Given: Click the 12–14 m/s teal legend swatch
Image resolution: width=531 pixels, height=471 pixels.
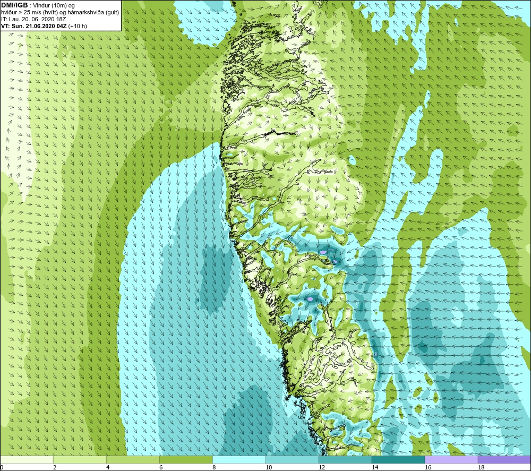Looking at the screenshot, I should click(345, 459).
